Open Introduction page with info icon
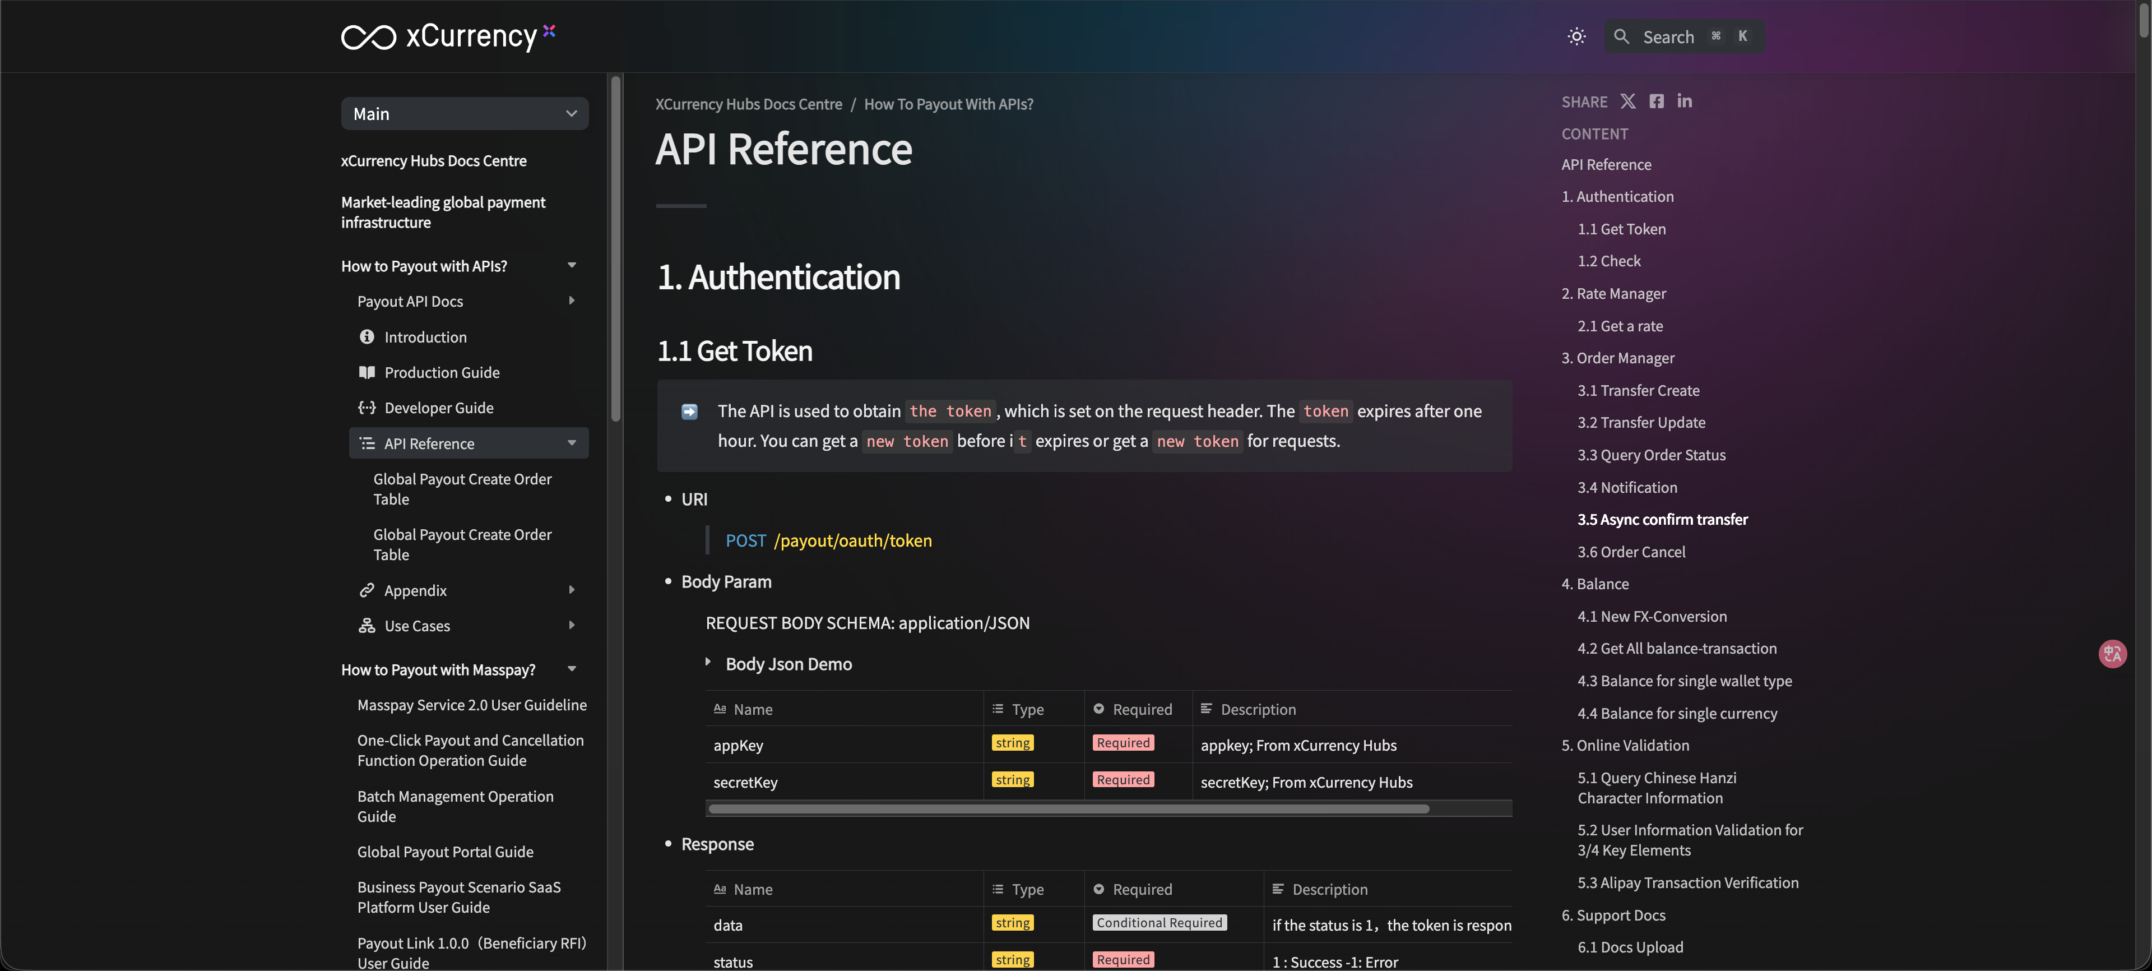 (424, 337)
